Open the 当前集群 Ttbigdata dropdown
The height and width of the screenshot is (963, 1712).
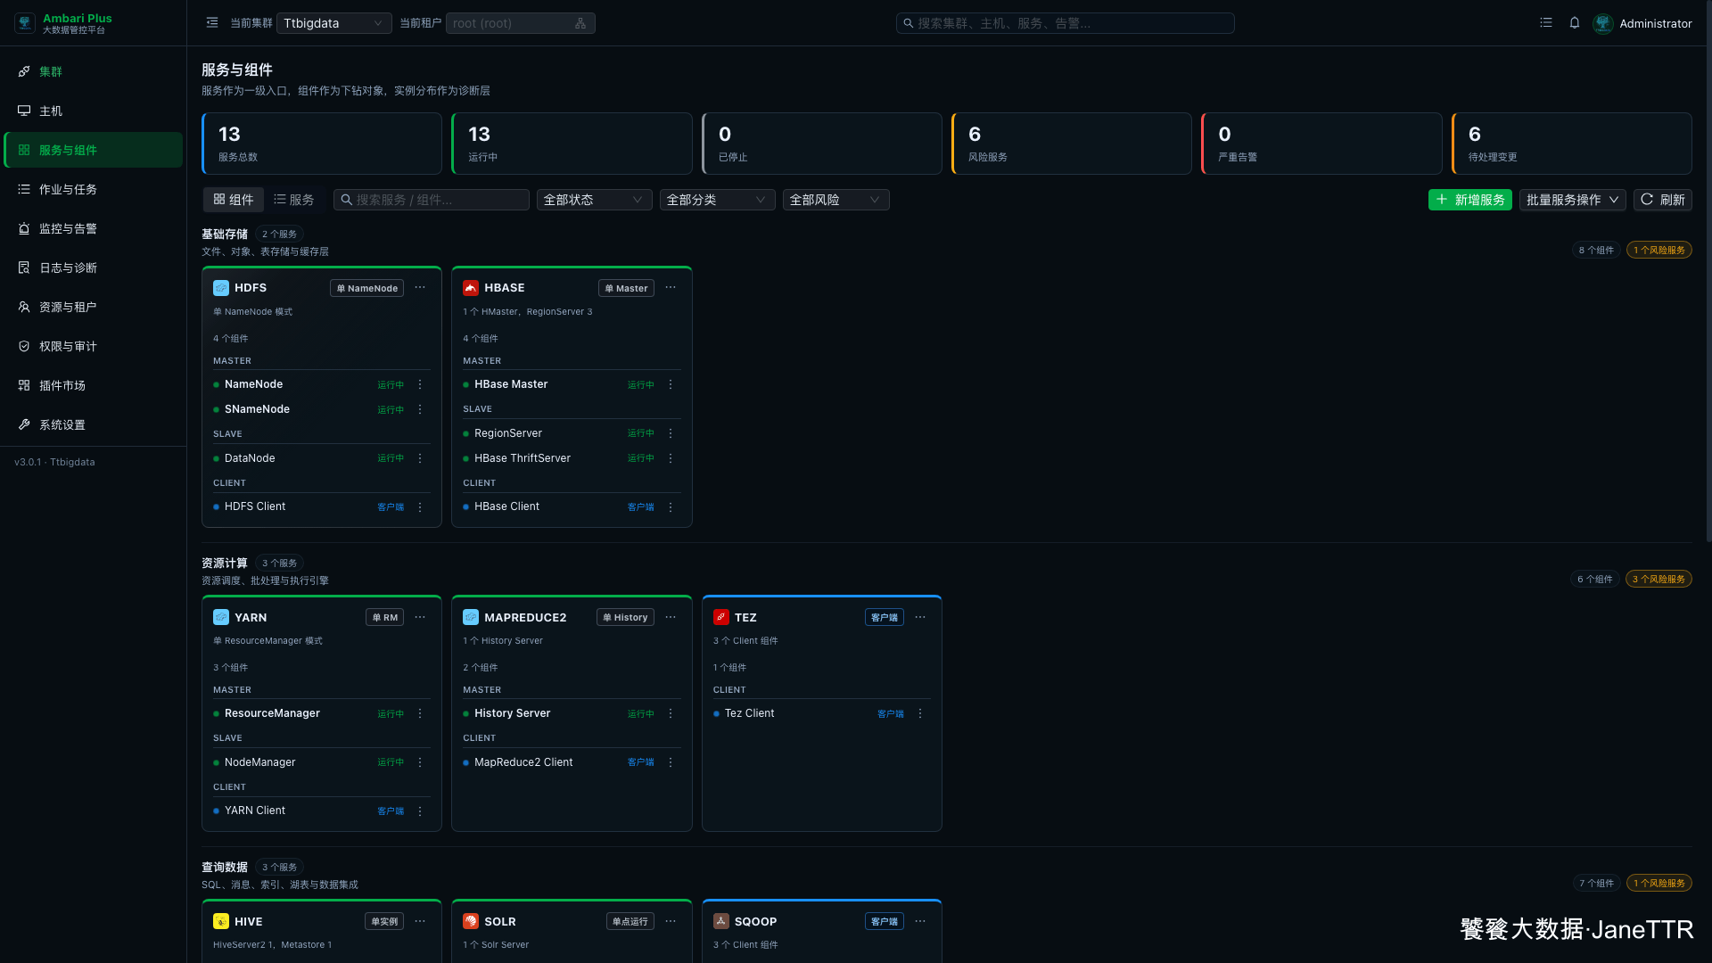333,23
